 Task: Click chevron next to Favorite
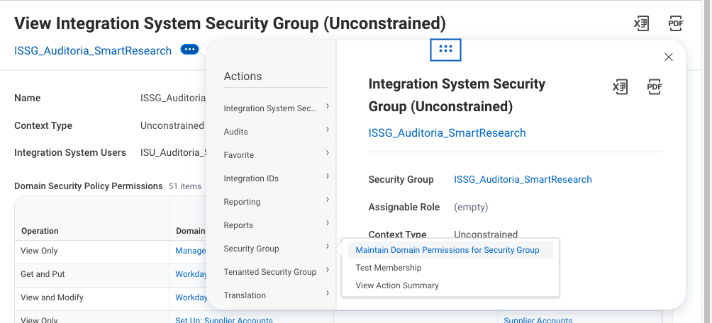pyautogui.click(x=328, y=153)
